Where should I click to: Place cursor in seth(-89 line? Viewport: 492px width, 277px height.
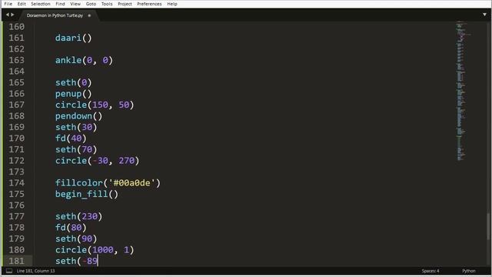tap(77, 261)
